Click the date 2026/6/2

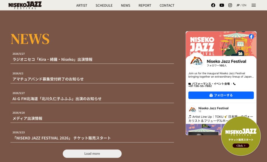[x=18, y=73]
